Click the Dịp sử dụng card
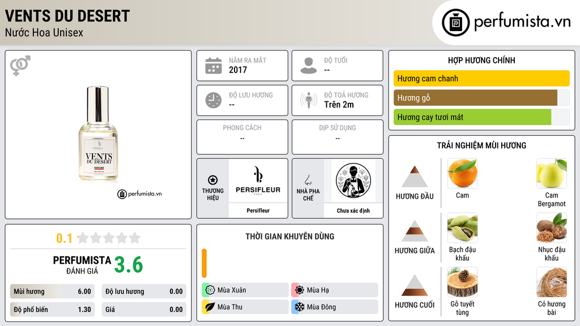This screenshot has height=326, width=580. click(338, 137)
